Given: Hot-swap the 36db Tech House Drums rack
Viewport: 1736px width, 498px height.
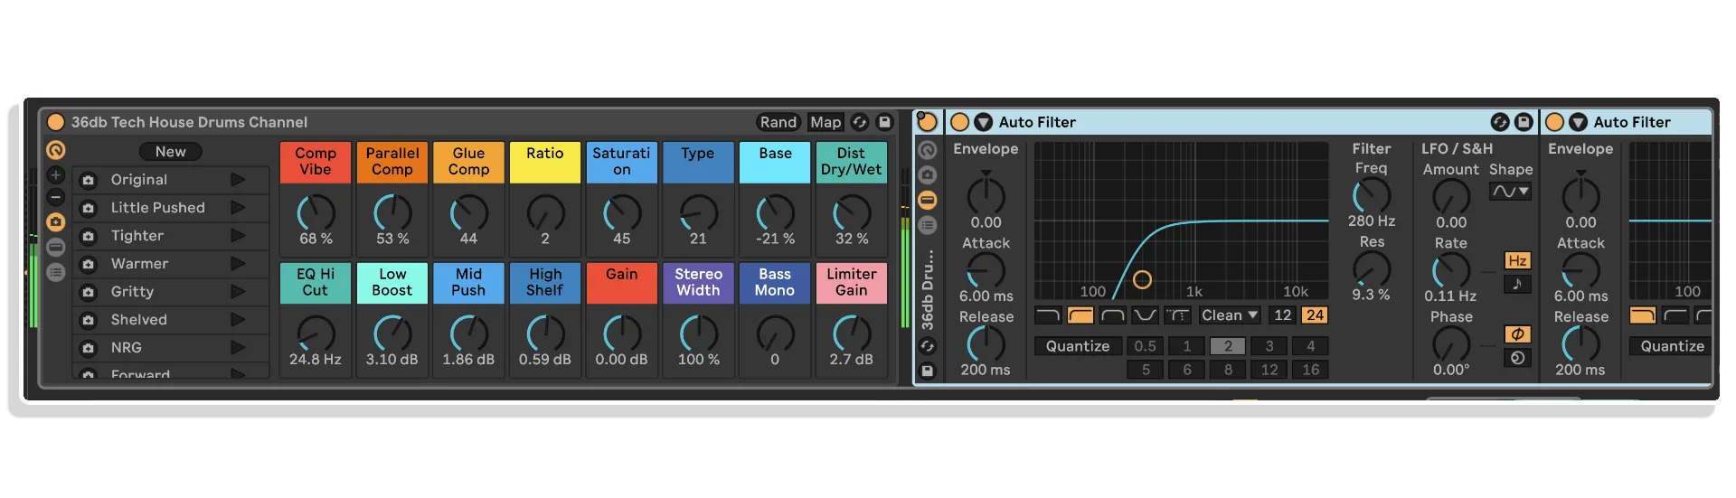Looking at the screenshot, I should click(860, 122).
